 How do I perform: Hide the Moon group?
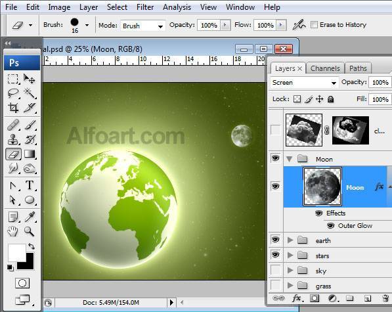276,158
